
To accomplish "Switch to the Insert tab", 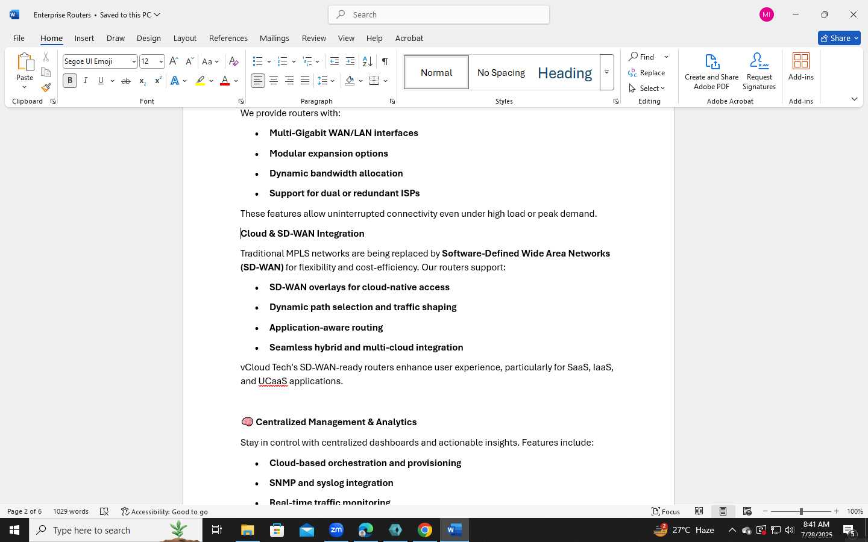I will tap(84, 38).
